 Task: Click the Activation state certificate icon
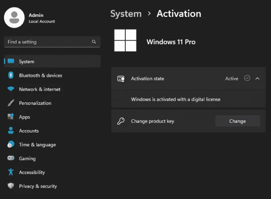click(x=121, y=79)
